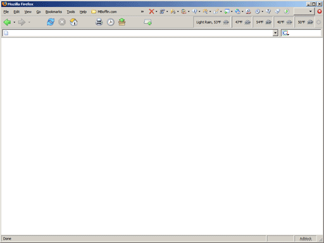Click the Reload page icon
Screen dimensions: 324x243
tap(51, 22)
